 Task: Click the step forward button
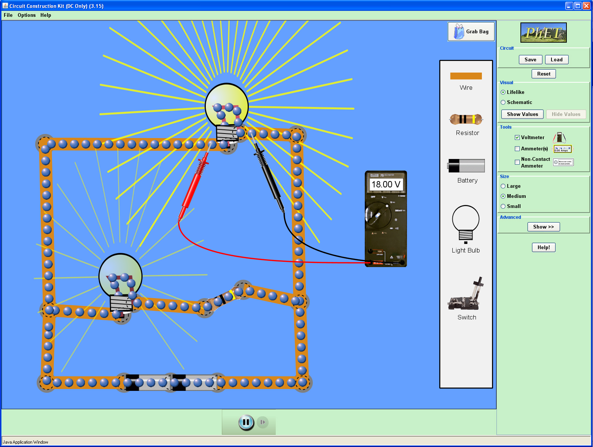point(263,422)
